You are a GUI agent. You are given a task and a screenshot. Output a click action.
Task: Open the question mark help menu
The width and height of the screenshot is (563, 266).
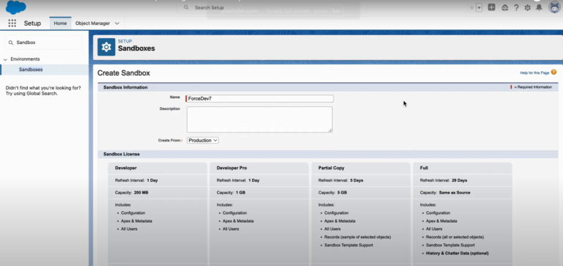516,7
